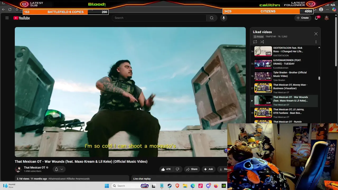Open File Explorer from taskbar

coord(185,186)
